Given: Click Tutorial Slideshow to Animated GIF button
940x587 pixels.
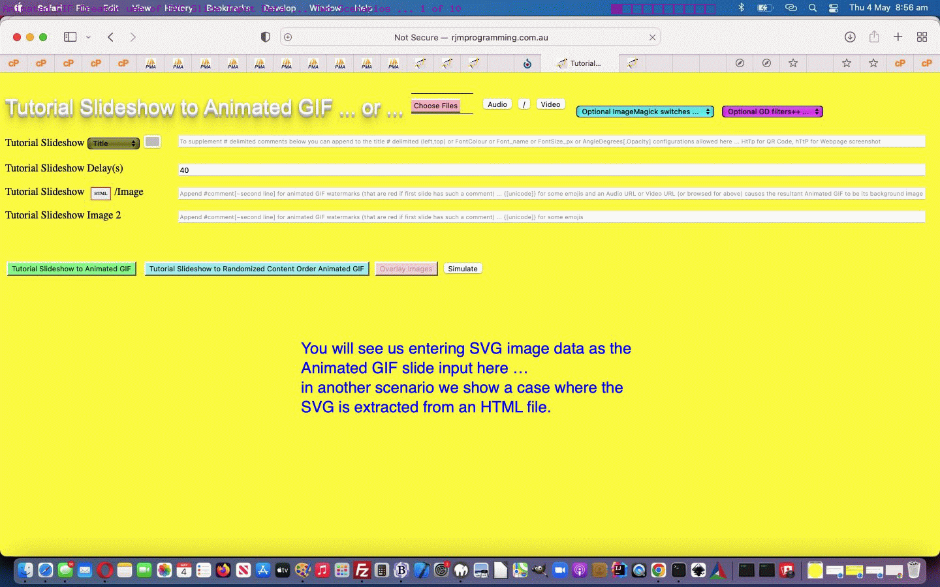Looking at the screenshot, I should click(71, 269).
